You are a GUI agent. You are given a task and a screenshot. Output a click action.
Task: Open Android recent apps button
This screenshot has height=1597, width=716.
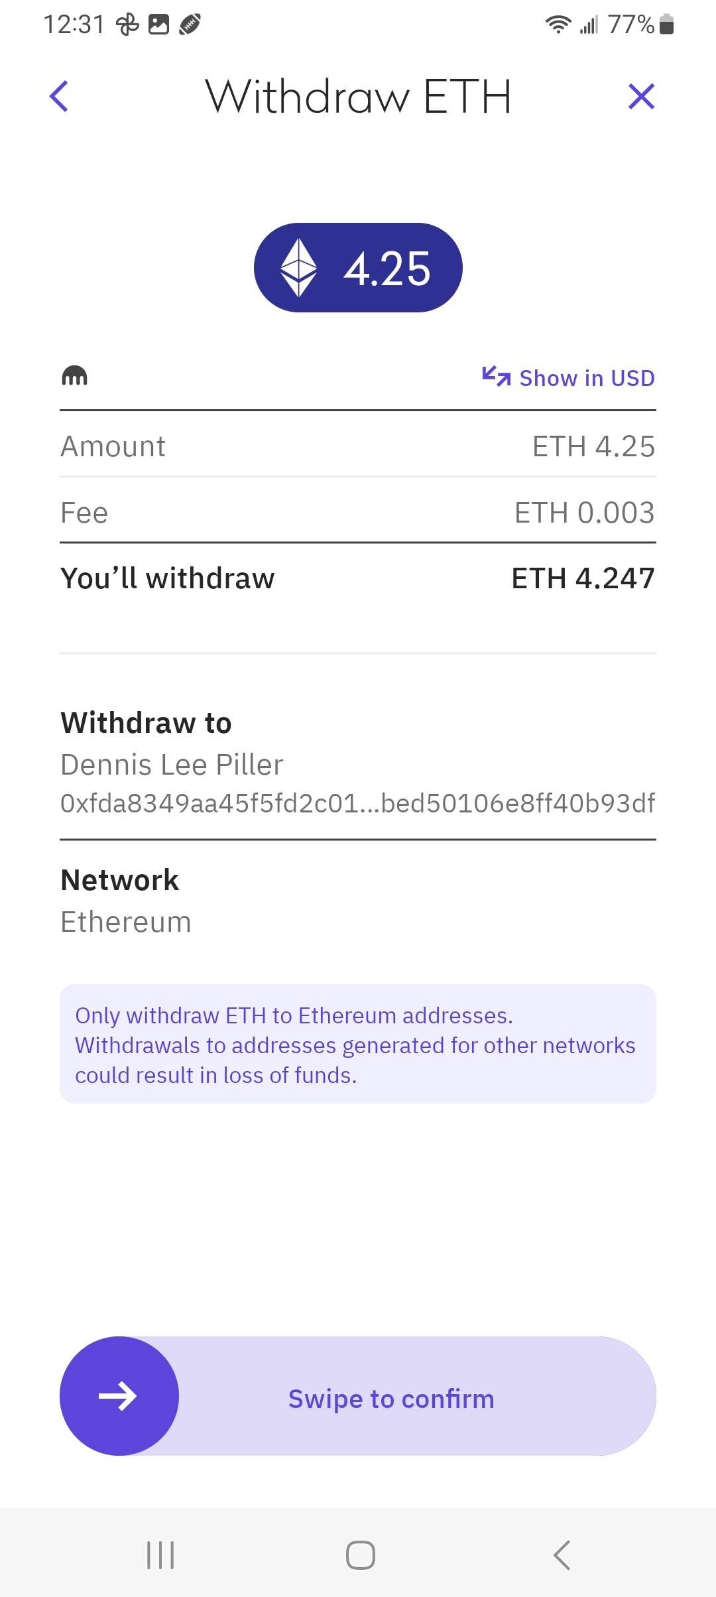[x=160, y=1555]
